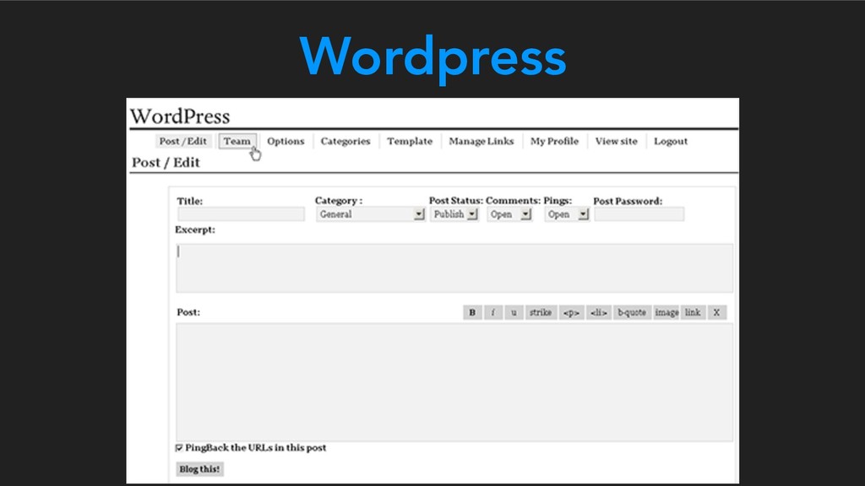Screen dimensions: 865x486
Task: Click the WordPress header logo text
Action: [180, 116]
